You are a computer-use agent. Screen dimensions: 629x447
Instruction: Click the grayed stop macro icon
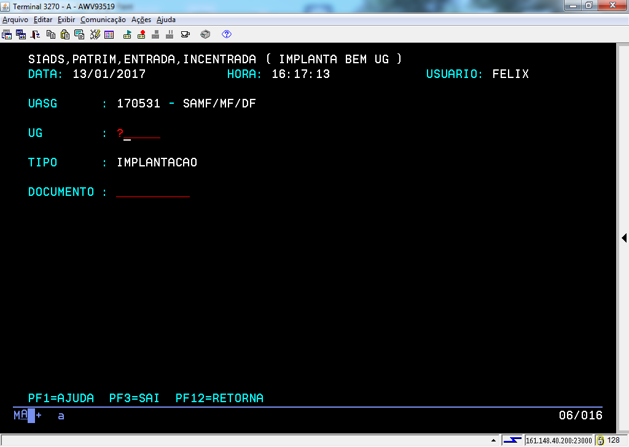(x=155, y=34)
